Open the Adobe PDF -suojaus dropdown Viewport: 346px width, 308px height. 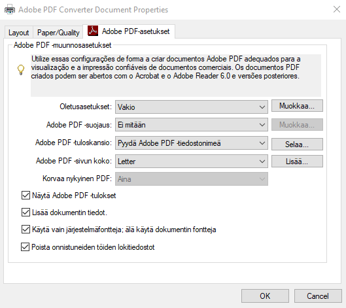point(192,125)
